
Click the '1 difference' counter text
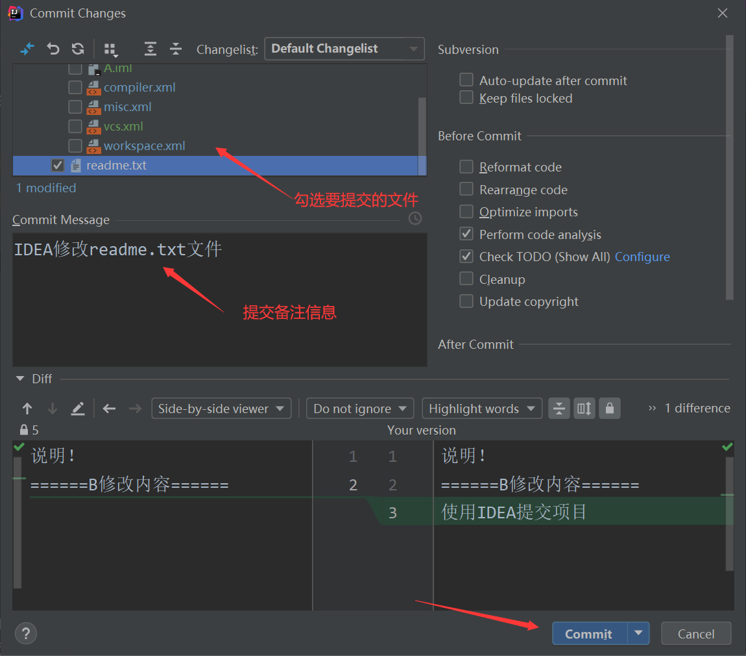[697, 409]
